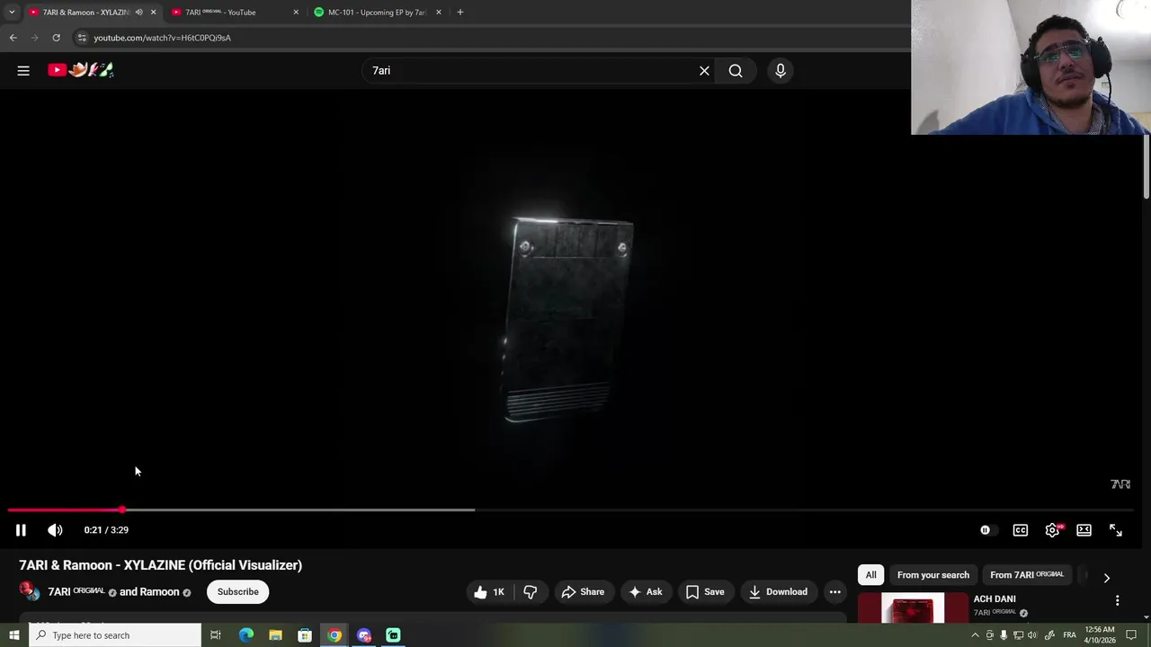The height and width of the screenshot is (647, 1151).
Task: Click the page vertical scrollbar
Action: click(x=1147, y=167)
